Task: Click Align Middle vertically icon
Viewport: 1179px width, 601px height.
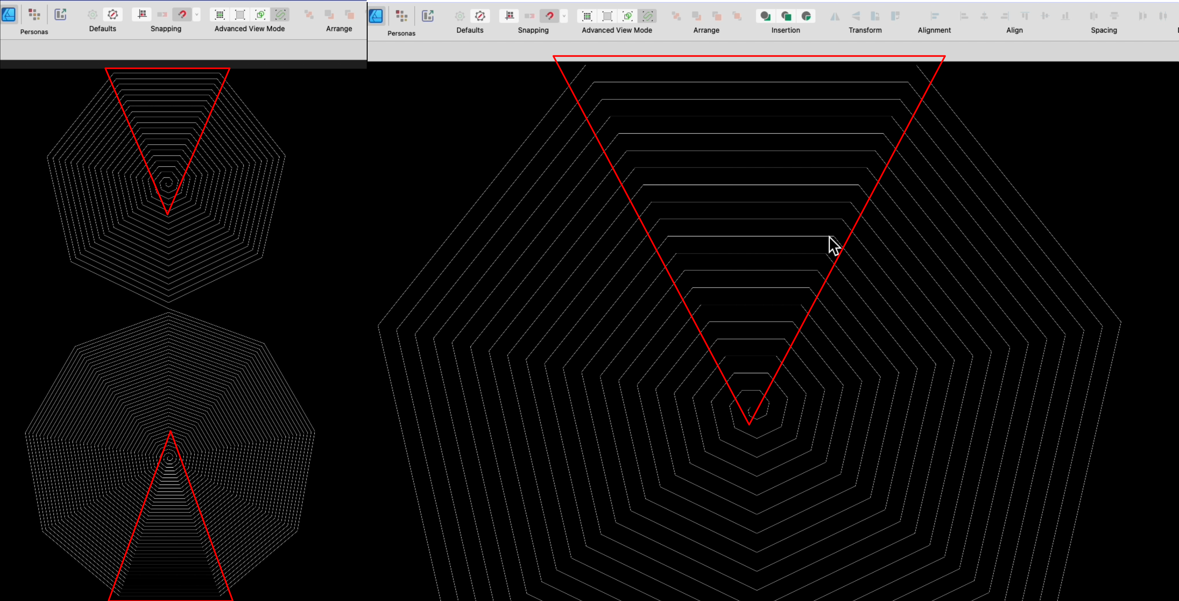Action: pyautogui.click(x=1045, y=16)
